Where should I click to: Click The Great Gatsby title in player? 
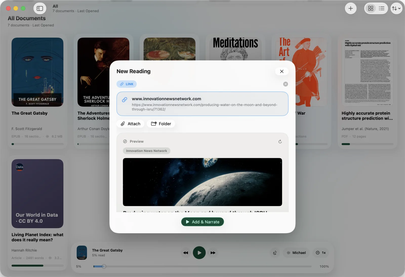point(107,250)
